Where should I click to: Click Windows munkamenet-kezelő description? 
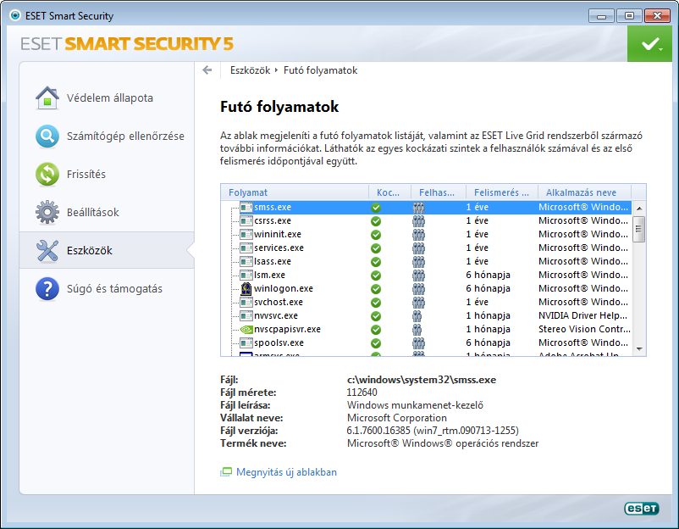pos(415,405)
